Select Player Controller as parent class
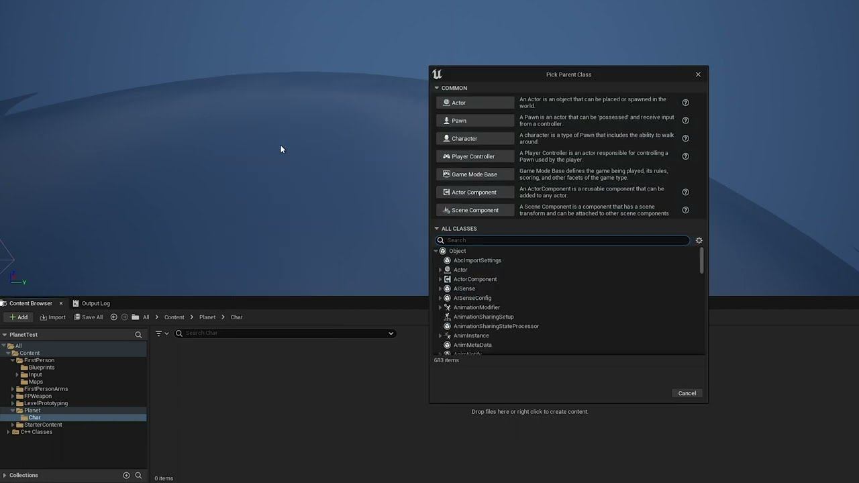859x483 pixels. [x=475, y=156]
